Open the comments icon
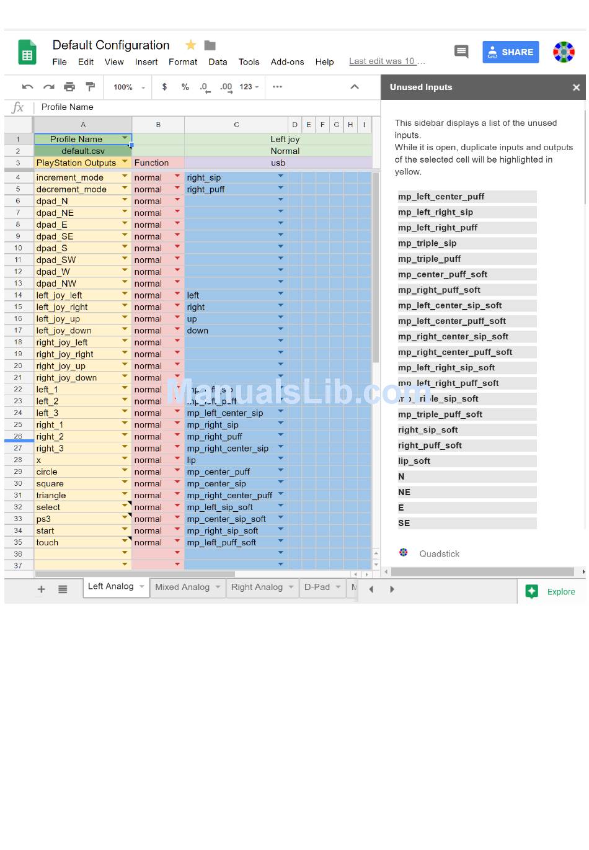Viewport: 589px width, 850px height. 461,51
